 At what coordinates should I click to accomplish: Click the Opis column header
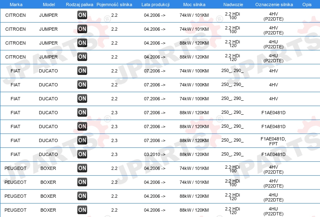click(307, 5)
